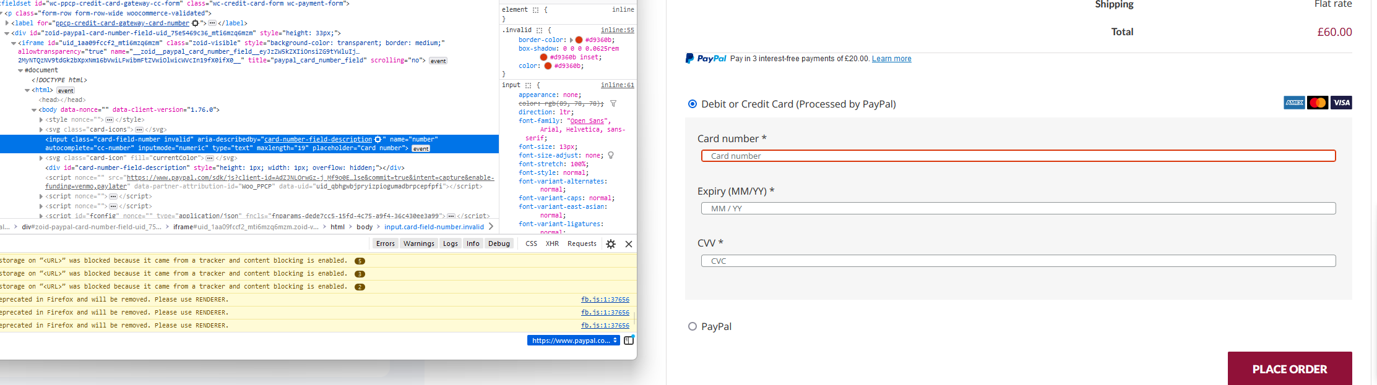Select the div#zoid-paypal-card-number-field breadcrumb
This screenshot has height=385, width=1377.
(x=92, y=227)
